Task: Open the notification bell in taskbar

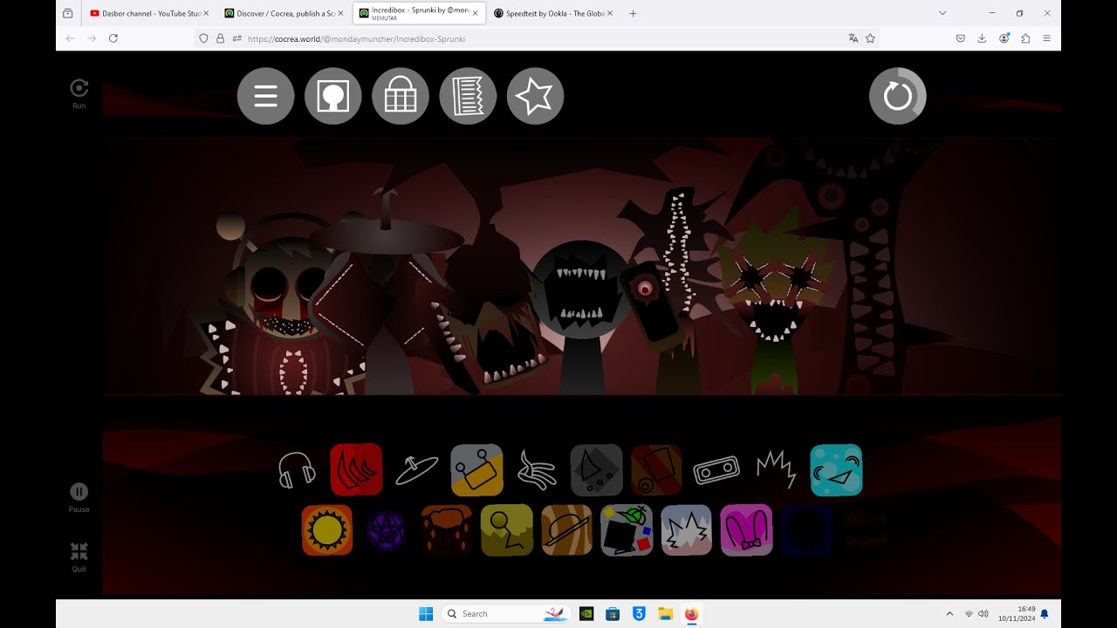Action: 1045,614
